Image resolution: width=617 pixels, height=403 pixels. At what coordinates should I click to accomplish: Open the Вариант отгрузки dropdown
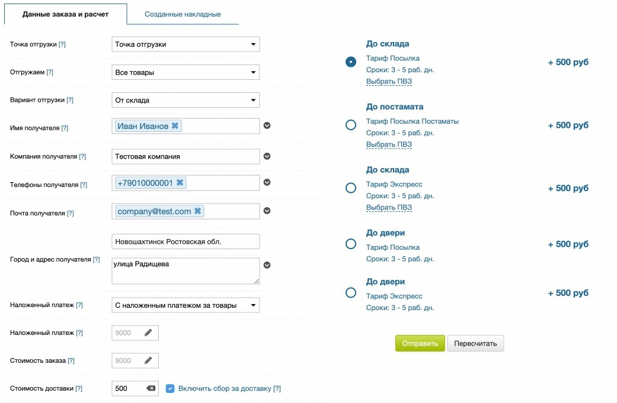186,100
